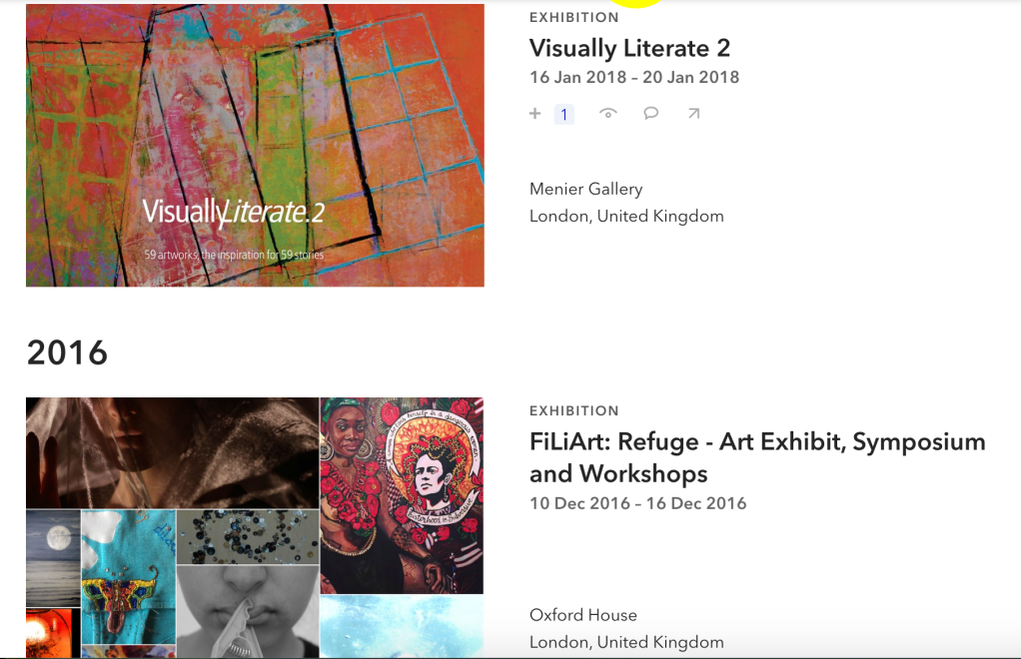Click the 2016 year heading
Viewport: 1021px width, 659px height.
point(67,352)
